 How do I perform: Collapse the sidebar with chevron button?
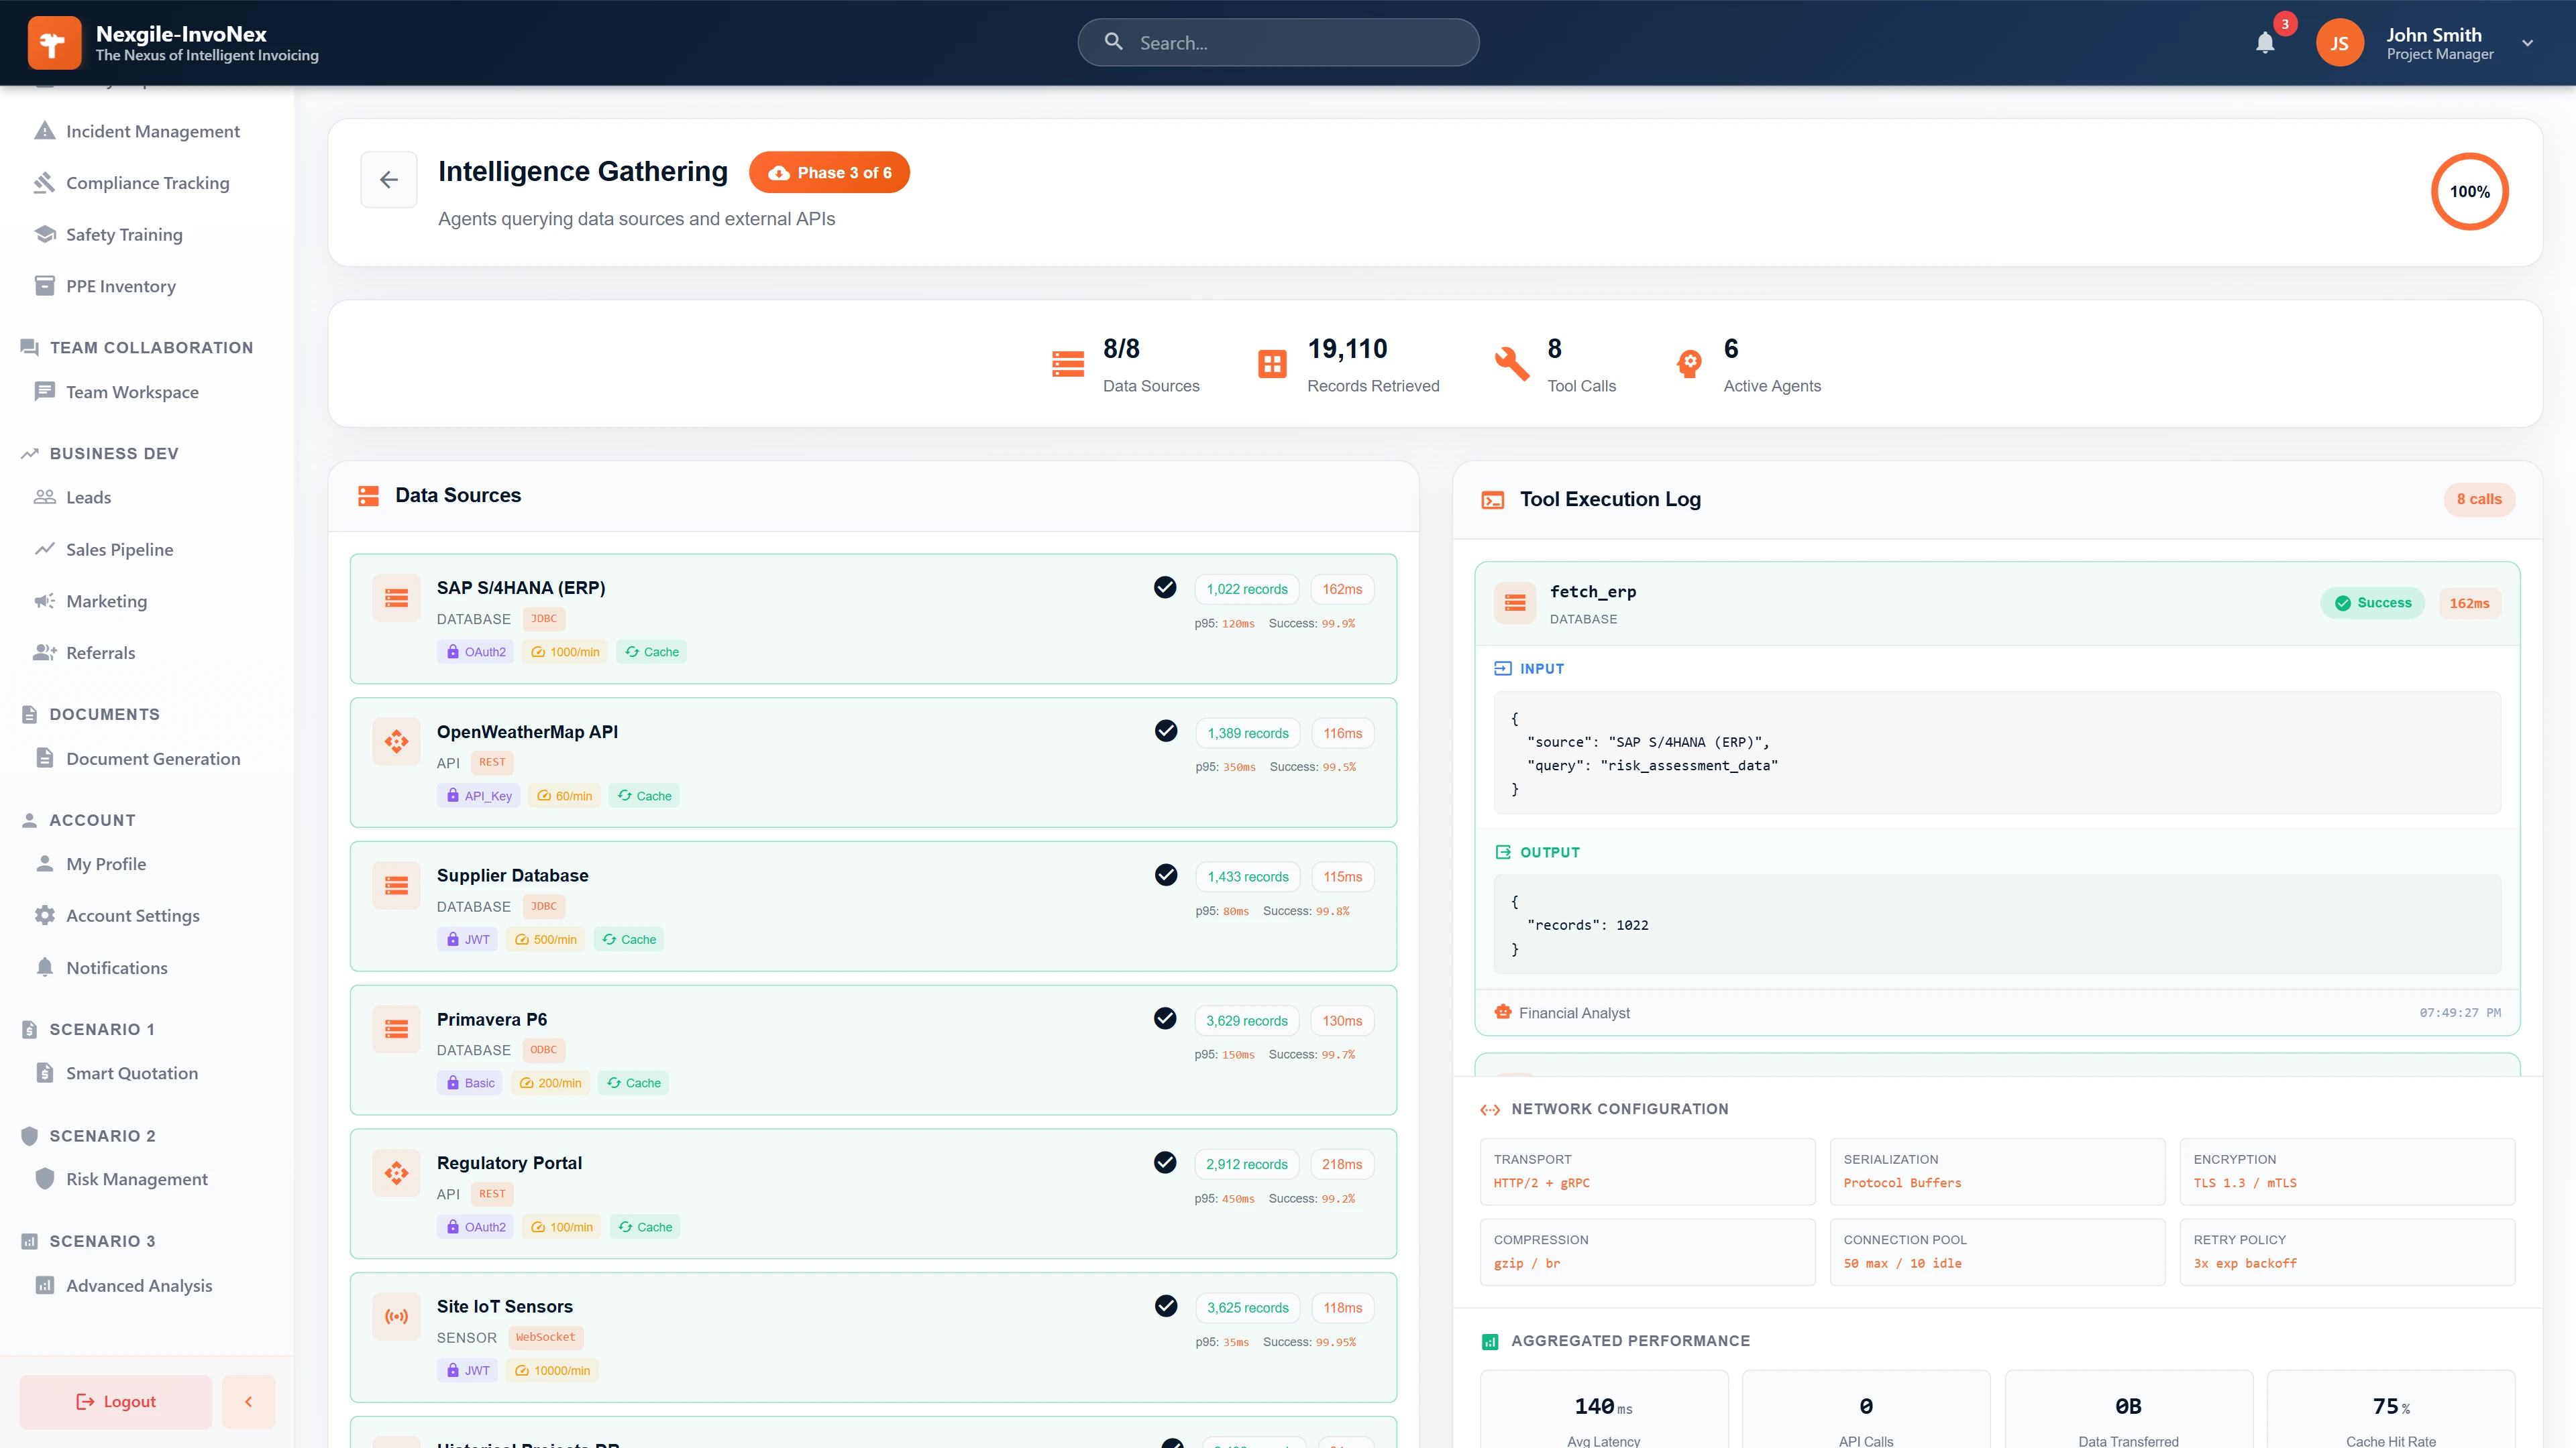pos(248,1401)
